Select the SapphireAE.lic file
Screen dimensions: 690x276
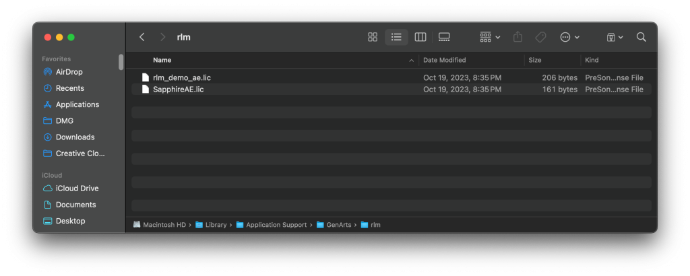pos(178,90)
